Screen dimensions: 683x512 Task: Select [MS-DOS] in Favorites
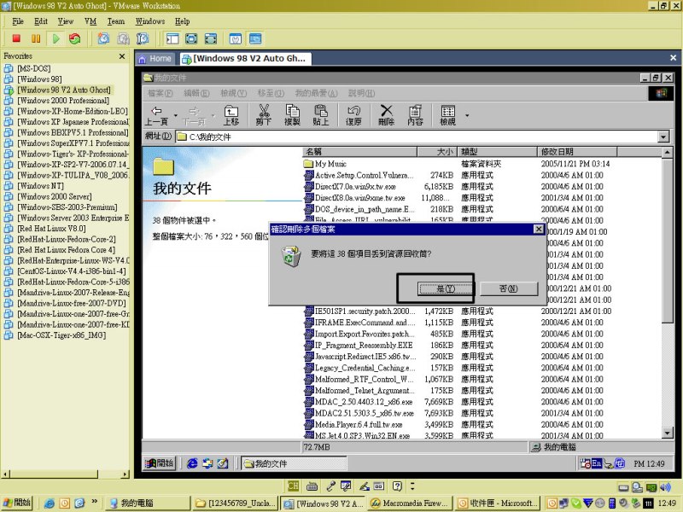pos(33,68)
